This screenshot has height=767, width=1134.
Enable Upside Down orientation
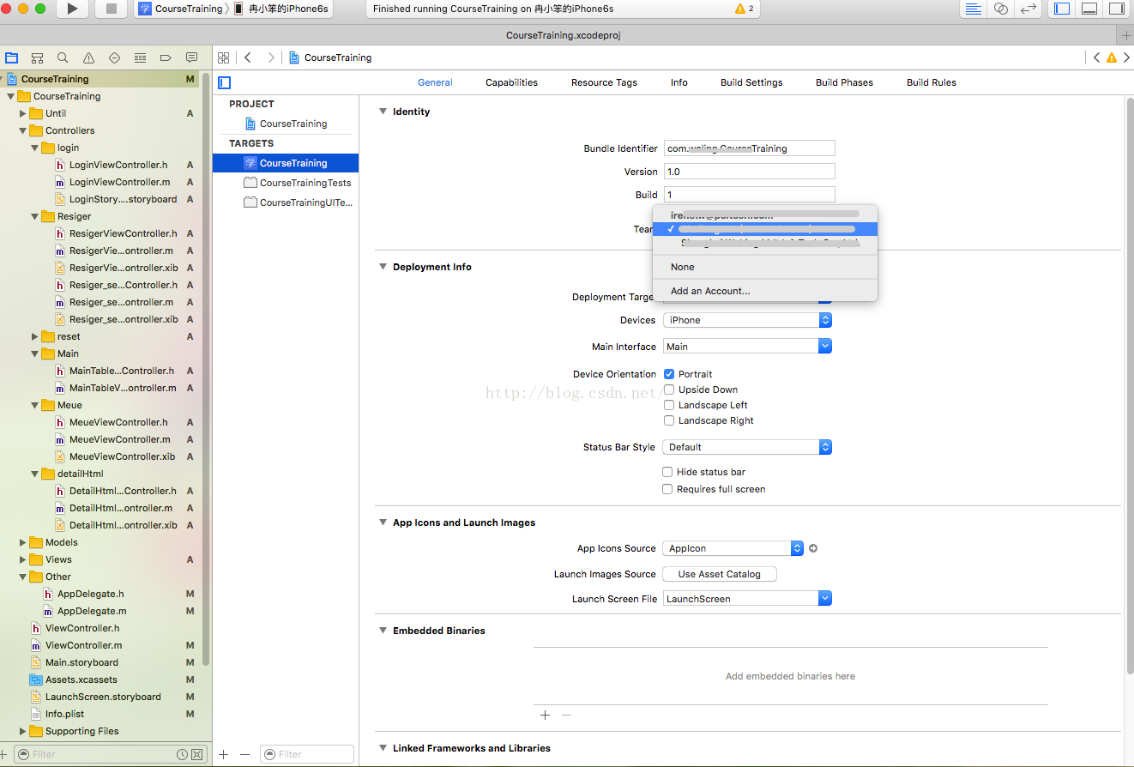pos(669,390)
